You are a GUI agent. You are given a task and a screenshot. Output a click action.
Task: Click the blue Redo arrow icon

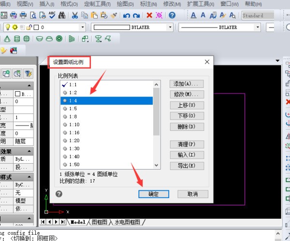click(x=136, y=15)
